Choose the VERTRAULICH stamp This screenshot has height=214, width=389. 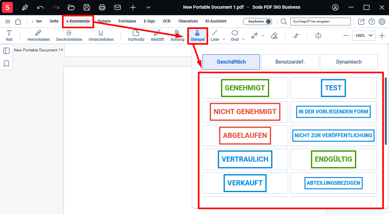(x=245, y=159)
